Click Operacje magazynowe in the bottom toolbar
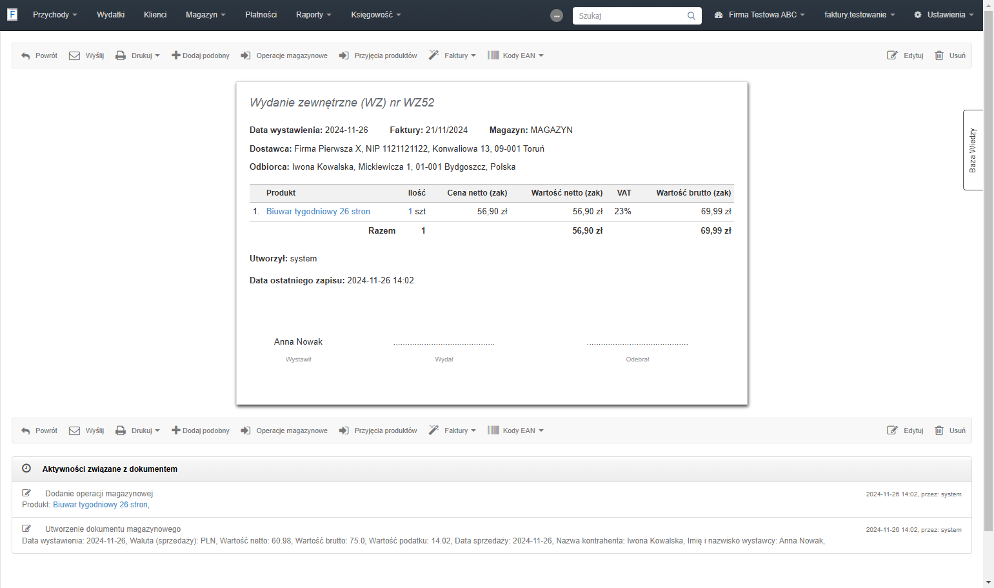The width and height of the screenshot is (994, 588). 284,431
